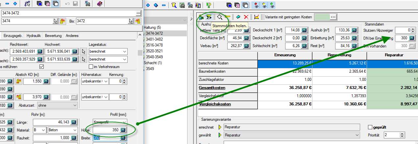The height and width of the screenshot is (144, 418).
Task: Expand the Absturzart 'ohne' dropdown
Action: [75, 105]
